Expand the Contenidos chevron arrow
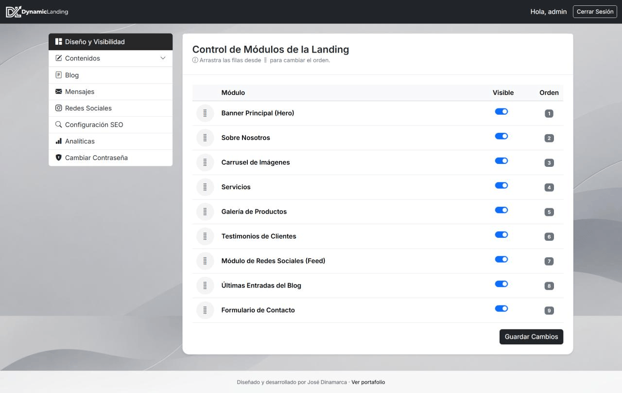 point(163,58)
